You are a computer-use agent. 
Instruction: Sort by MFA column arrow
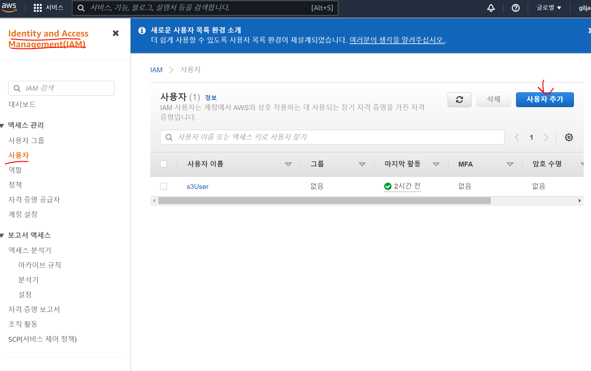510,164
